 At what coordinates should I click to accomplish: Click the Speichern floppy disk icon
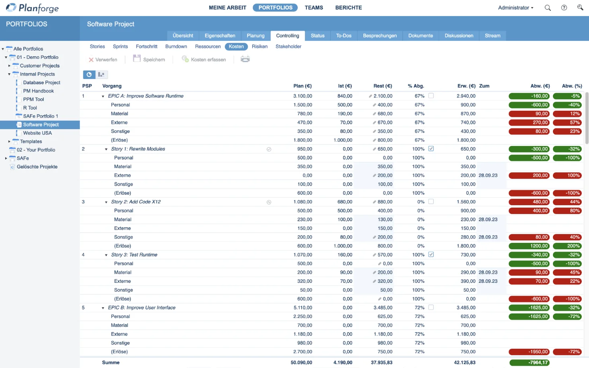pos(136,58)
